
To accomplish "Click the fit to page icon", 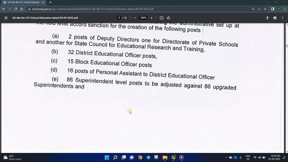I will click(x=162, y=18).
